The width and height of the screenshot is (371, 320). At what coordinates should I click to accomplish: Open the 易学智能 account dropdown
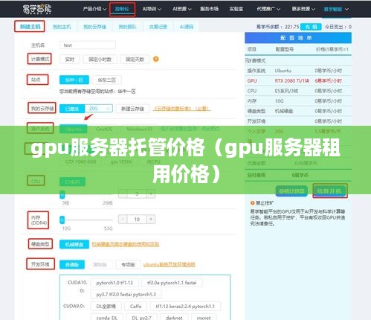(336, 9)
